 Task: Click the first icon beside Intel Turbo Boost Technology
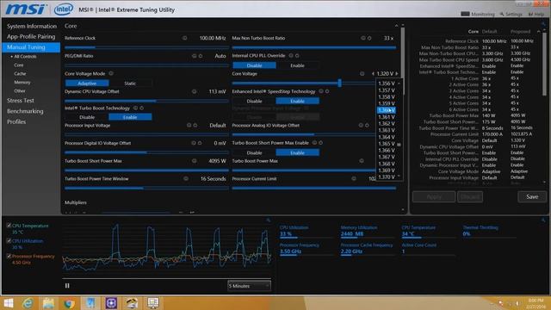136,108
